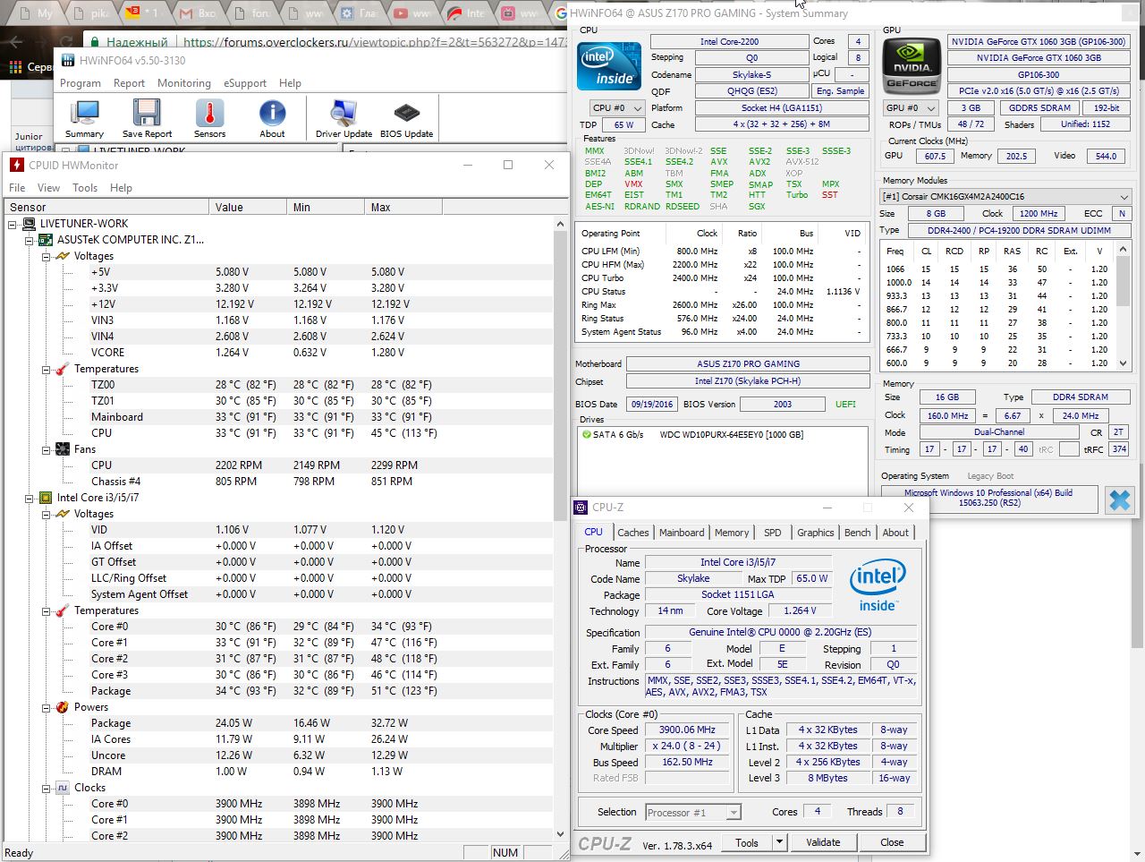Open the eSupport menu in HWiNFO64
Image resolution: width=1145 pixels, height=862 pixels.
245,83
